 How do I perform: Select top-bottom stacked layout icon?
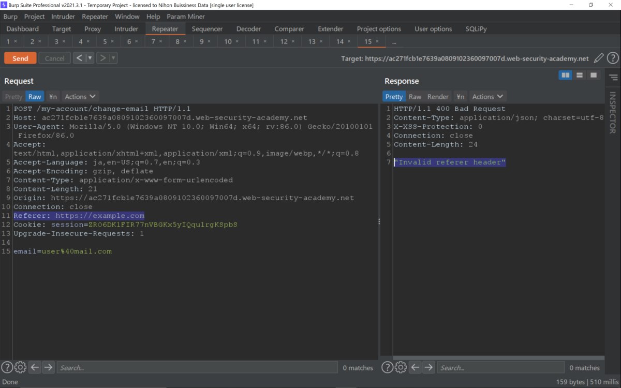click(580, 76)
